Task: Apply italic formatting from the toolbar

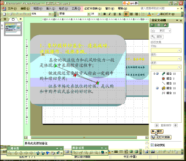Action: 110,14
